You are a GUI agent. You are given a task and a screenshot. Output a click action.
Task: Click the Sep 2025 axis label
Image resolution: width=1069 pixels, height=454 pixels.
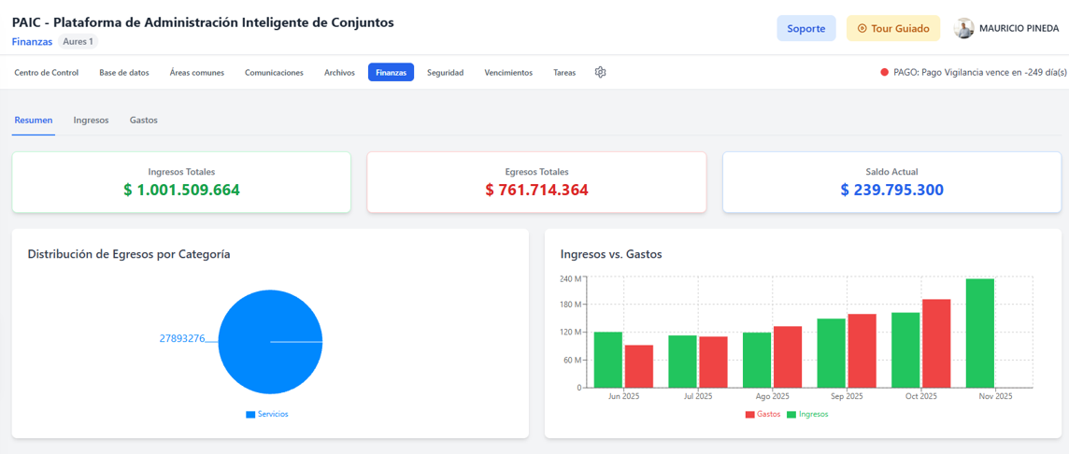tap(847, 396)
